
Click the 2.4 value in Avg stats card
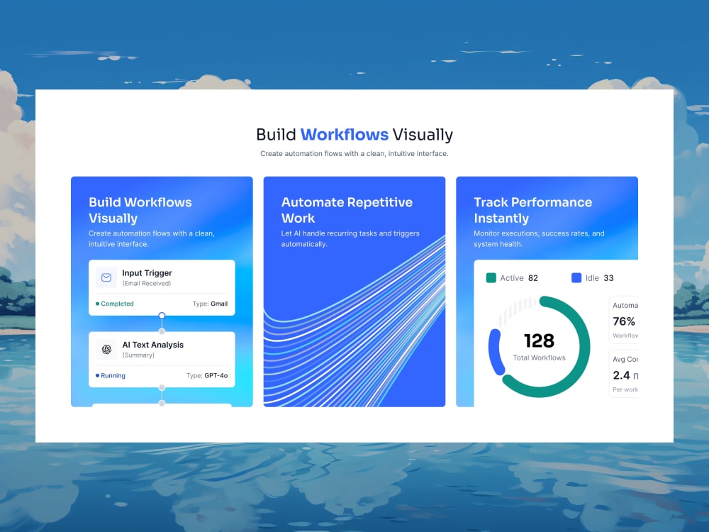tap(621, 375)
